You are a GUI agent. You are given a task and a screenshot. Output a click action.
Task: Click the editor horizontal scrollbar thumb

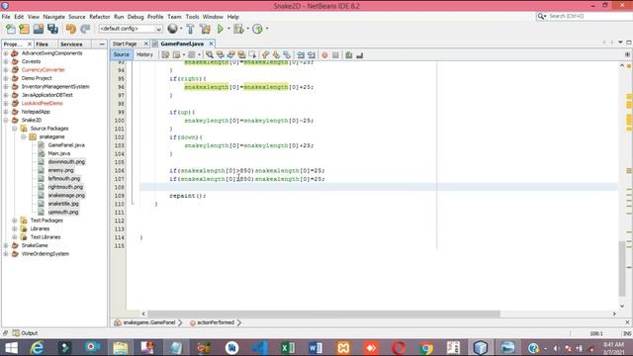323,313
